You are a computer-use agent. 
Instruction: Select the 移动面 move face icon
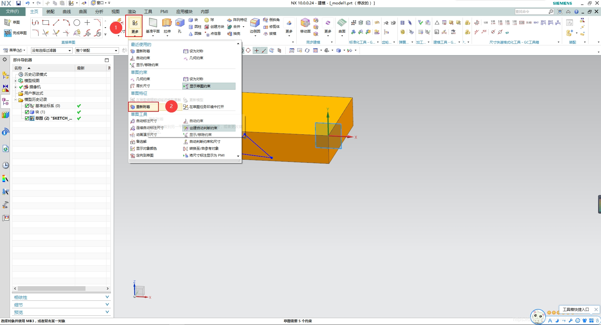[x=305, y=23]
